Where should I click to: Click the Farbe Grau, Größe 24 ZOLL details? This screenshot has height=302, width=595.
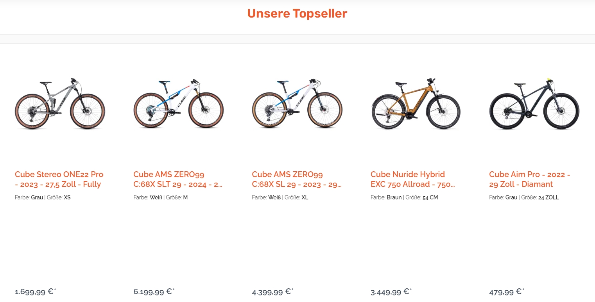(524, 197)
